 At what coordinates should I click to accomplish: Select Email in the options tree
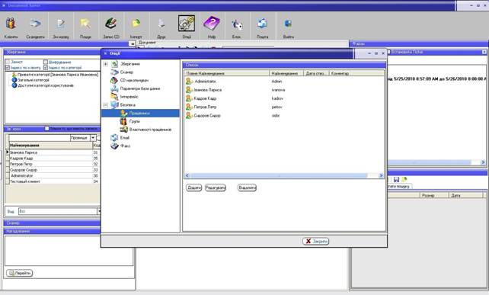click(x=124, y=138)
